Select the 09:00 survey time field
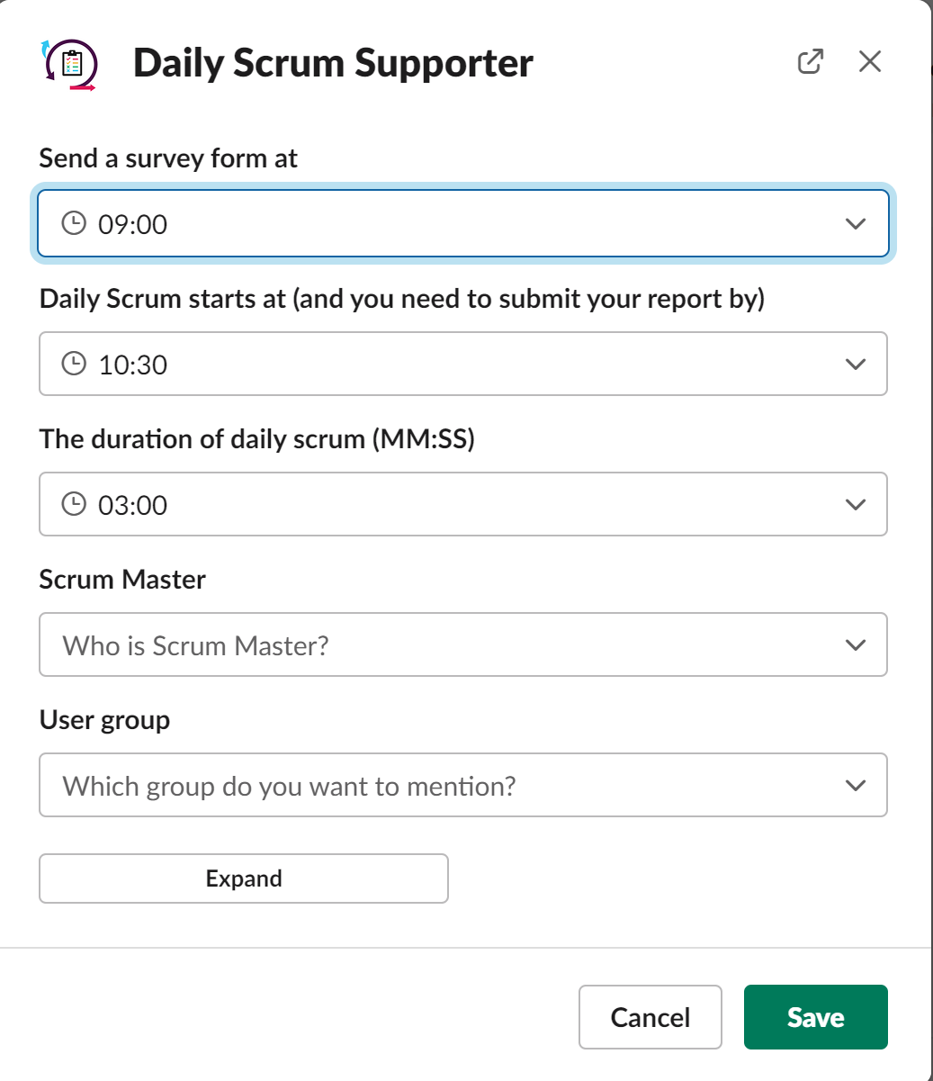Viewport: 933px width, 1081px height. pyautogui.click(x=450, y=224)
